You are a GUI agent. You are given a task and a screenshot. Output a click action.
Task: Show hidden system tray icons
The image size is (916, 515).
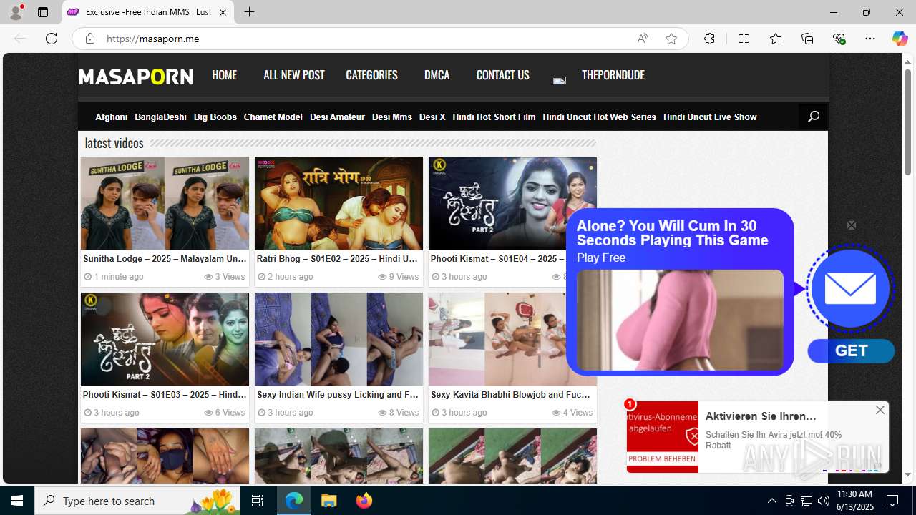pyautogui.click(x=771, y=501)
